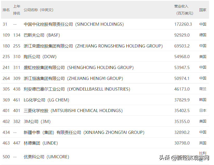214x165 pixels.
Task: Click the revenue value 53947.5
Action: [x=182, y=67]
